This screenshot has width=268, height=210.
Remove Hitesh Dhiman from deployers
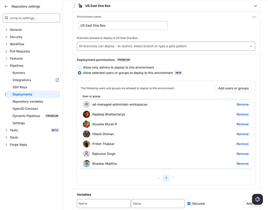(242, 134)
